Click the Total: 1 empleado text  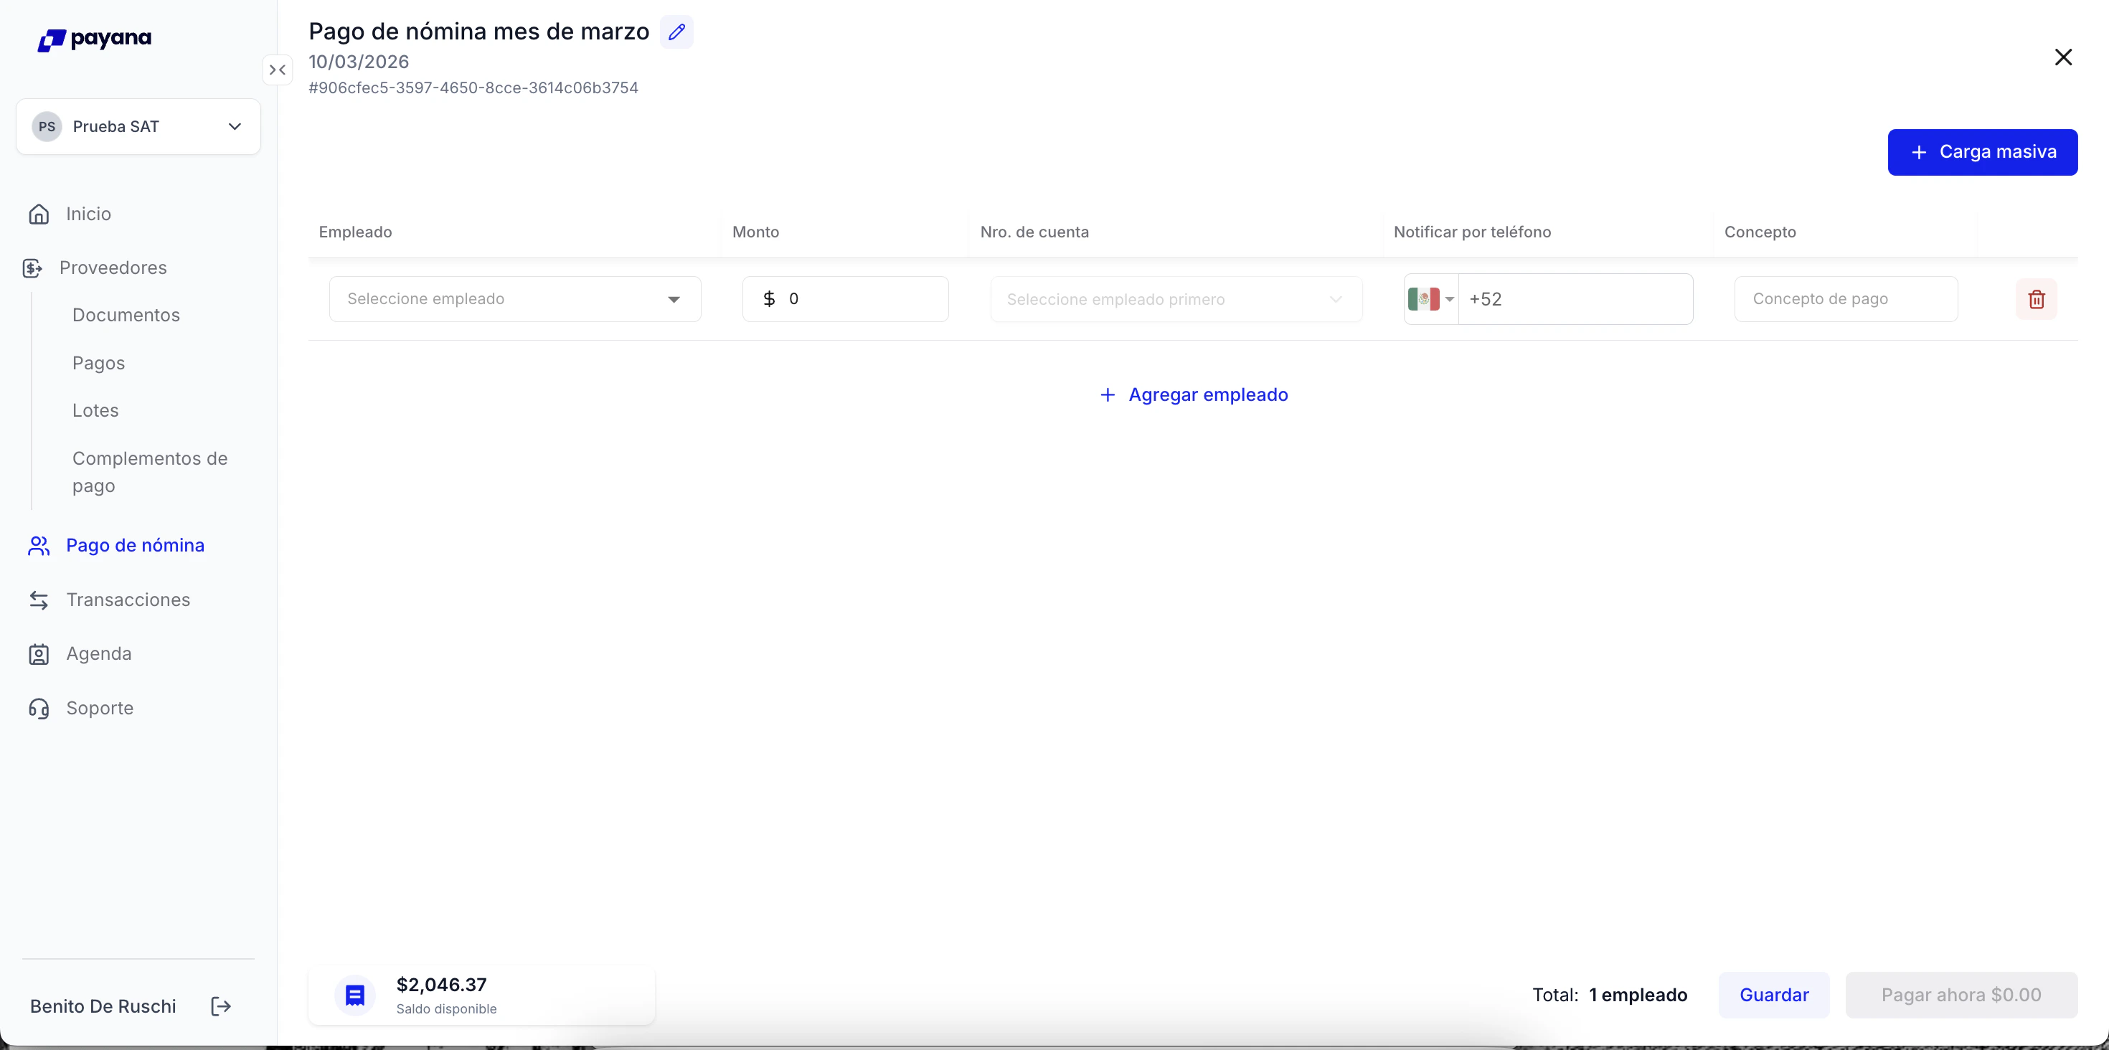(x=1610, y=995)
